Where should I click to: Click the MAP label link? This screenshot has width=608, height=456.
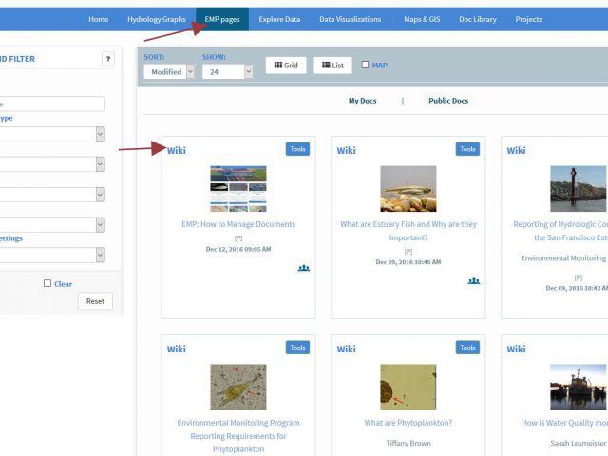pos(380,66)
